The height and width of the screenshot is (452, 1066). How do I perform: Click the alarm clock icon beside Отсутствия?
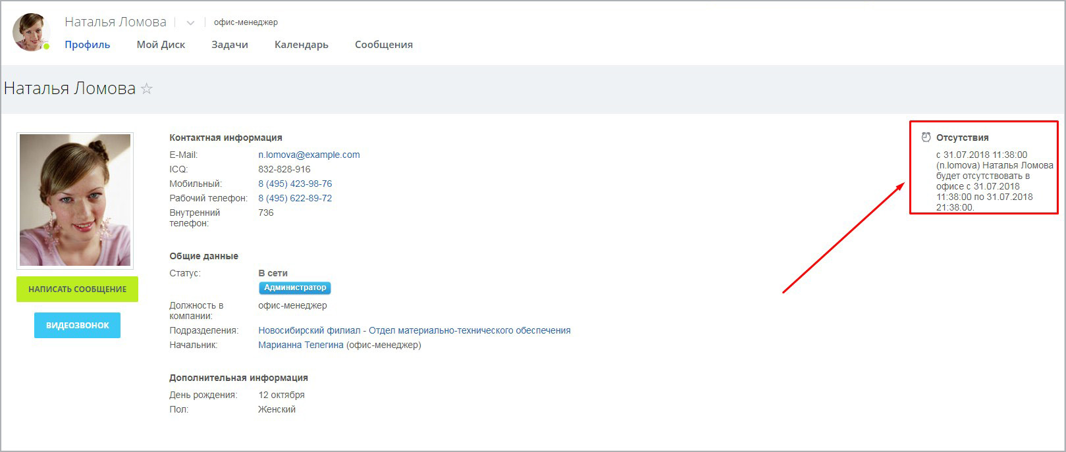click(926, 138)
